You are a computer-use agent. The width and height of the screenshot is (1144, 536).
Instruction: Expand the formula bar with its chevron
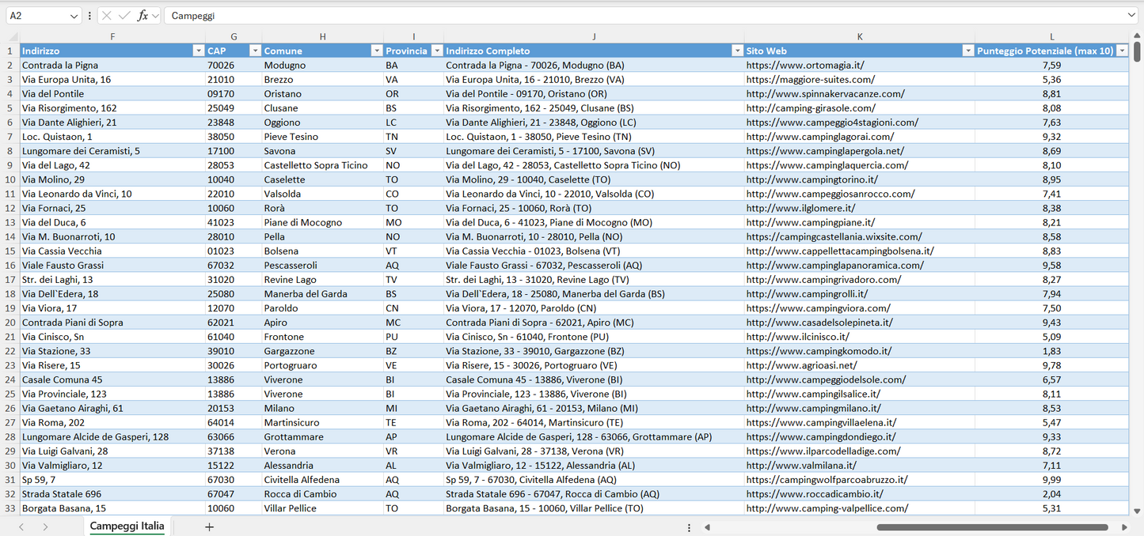[1131, 15]
